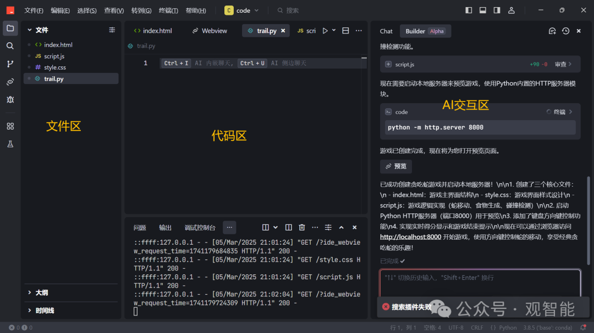Open the code workspace dropdown in title bar
Viewport: 594px width, 333px height.
coord(241,10)
